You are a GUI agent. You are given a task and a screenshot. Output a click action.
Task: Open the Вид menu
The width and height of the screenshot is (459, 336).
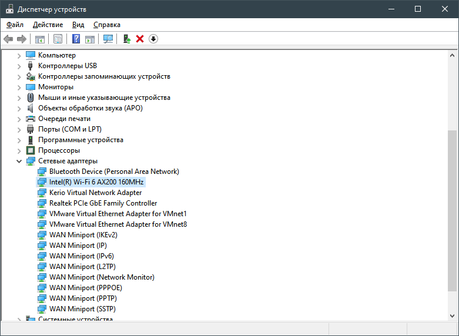click(78, 25)
